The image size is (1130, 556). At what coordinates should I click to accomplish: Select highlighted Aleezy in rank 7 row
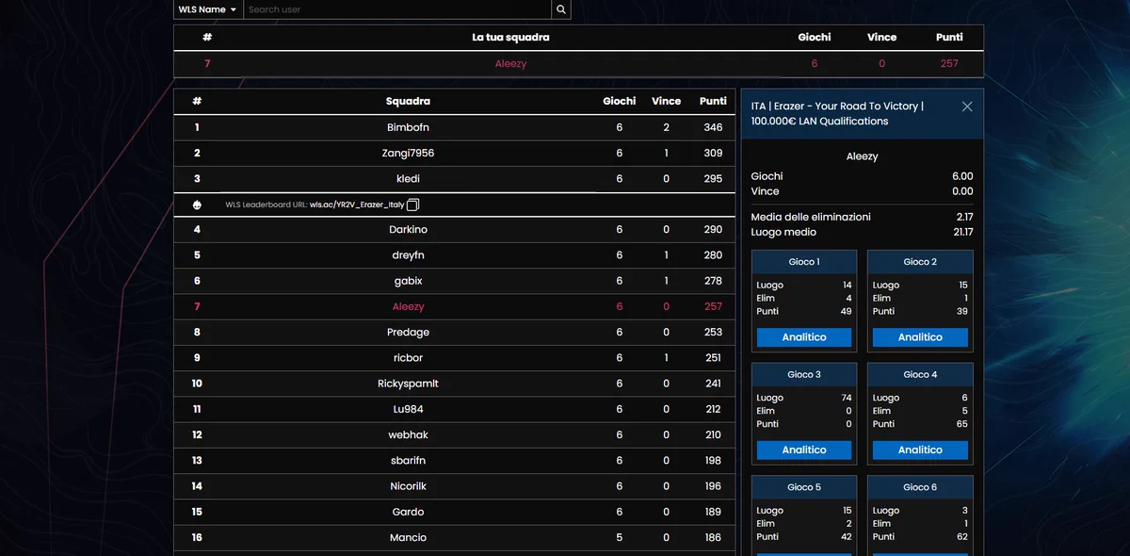(x=408, y=306)
